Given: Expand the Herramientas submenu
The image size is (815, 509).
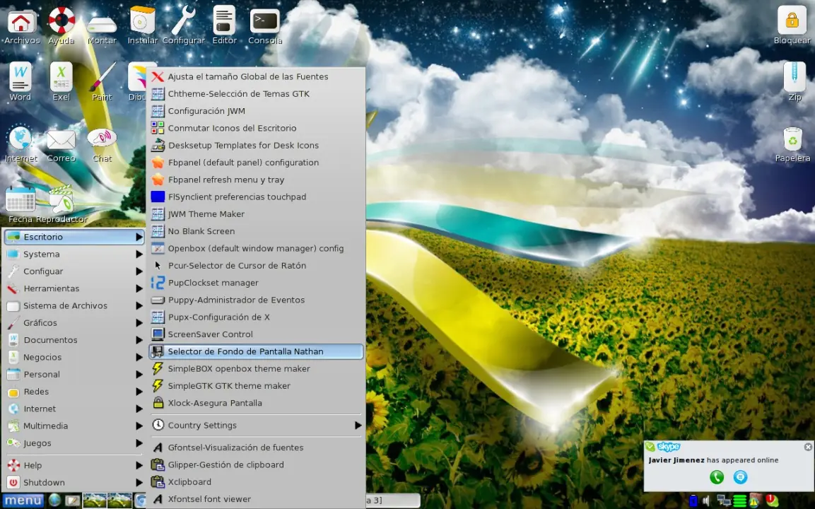Looking at the screenshot, I should (74, 288).
